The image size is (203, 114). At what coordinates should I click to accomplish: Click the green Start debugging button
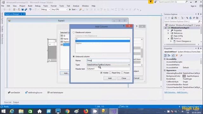click(70, 9)
